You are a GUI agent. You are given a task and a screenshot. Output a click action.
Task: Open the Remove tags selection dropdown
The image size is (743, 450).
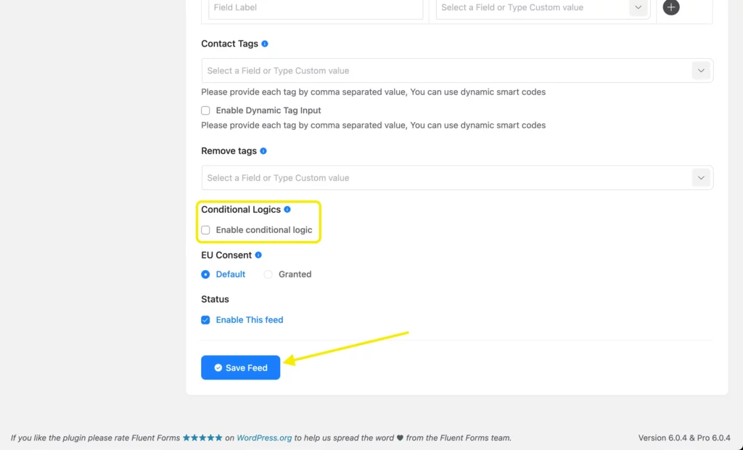point(701,177)
